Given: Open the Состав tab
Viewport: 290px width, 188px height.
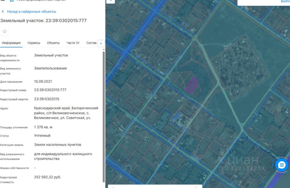Looking at the screenshot, I should pyautogui.click(x=91, y=43).
